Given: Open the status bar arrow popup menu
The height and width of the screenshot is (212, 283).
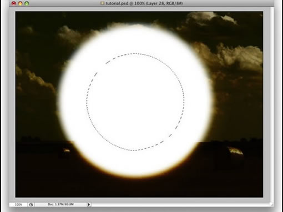Looking at the screenshot, I should 89,204.
